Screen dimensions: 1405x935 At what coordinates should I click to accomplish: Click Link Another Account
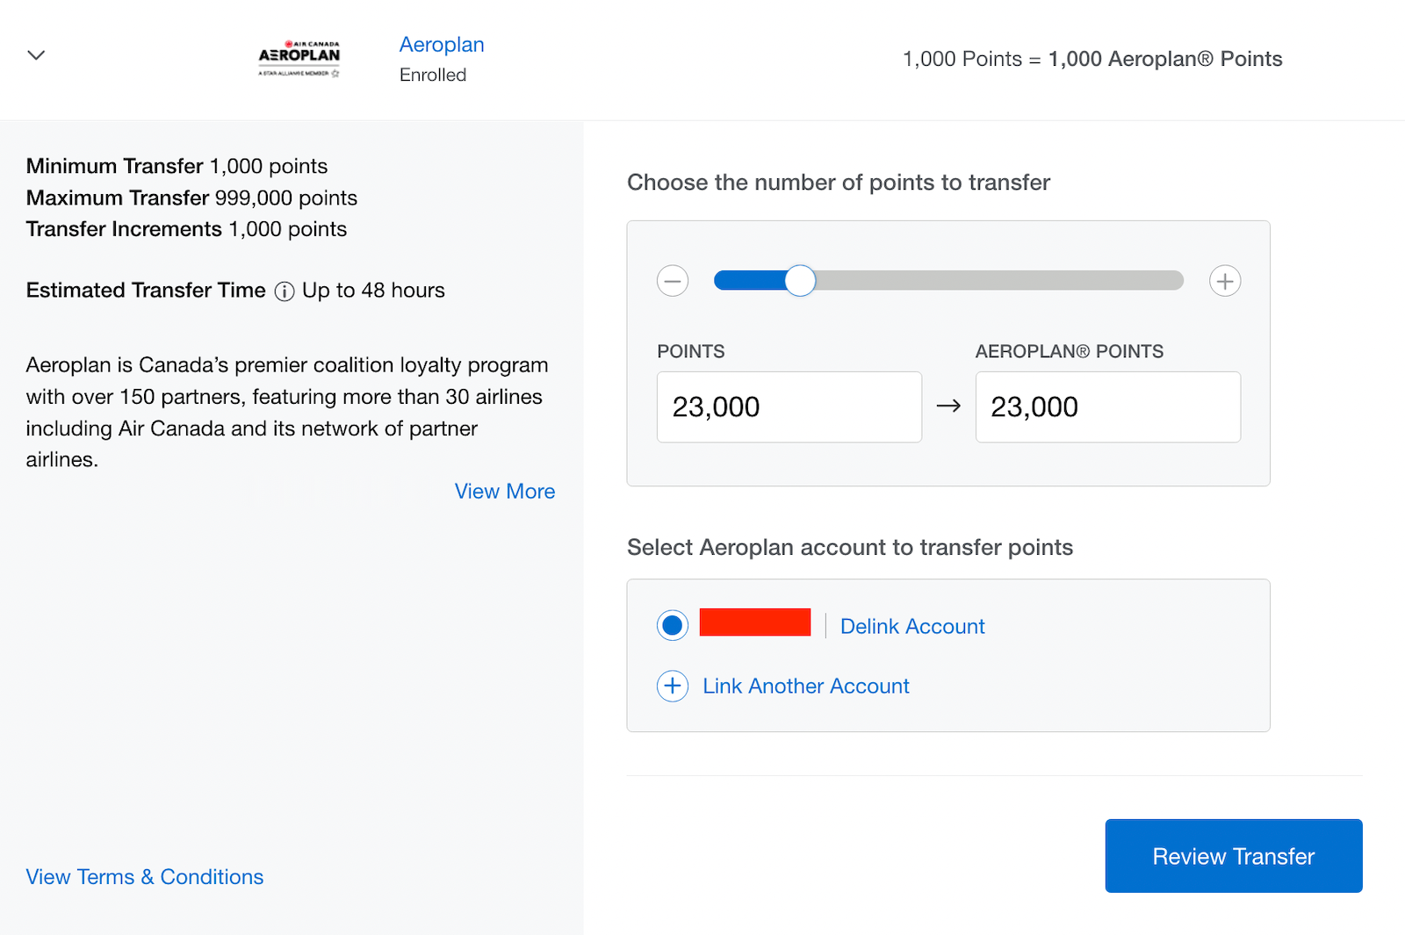pyautogui.click(x=805, y=686)
